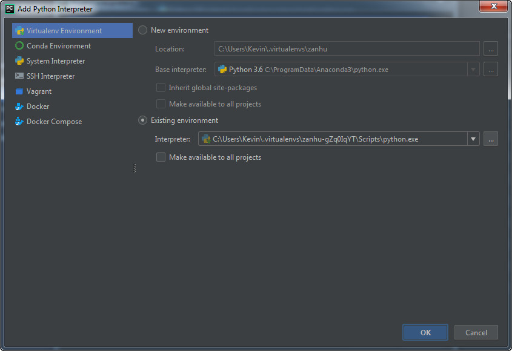
Task: Click the Docker Compose icon
Action: point(19,122)
